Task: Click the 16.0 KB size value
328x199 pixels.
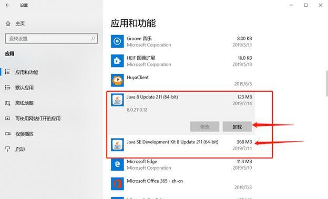Action: 245,58
